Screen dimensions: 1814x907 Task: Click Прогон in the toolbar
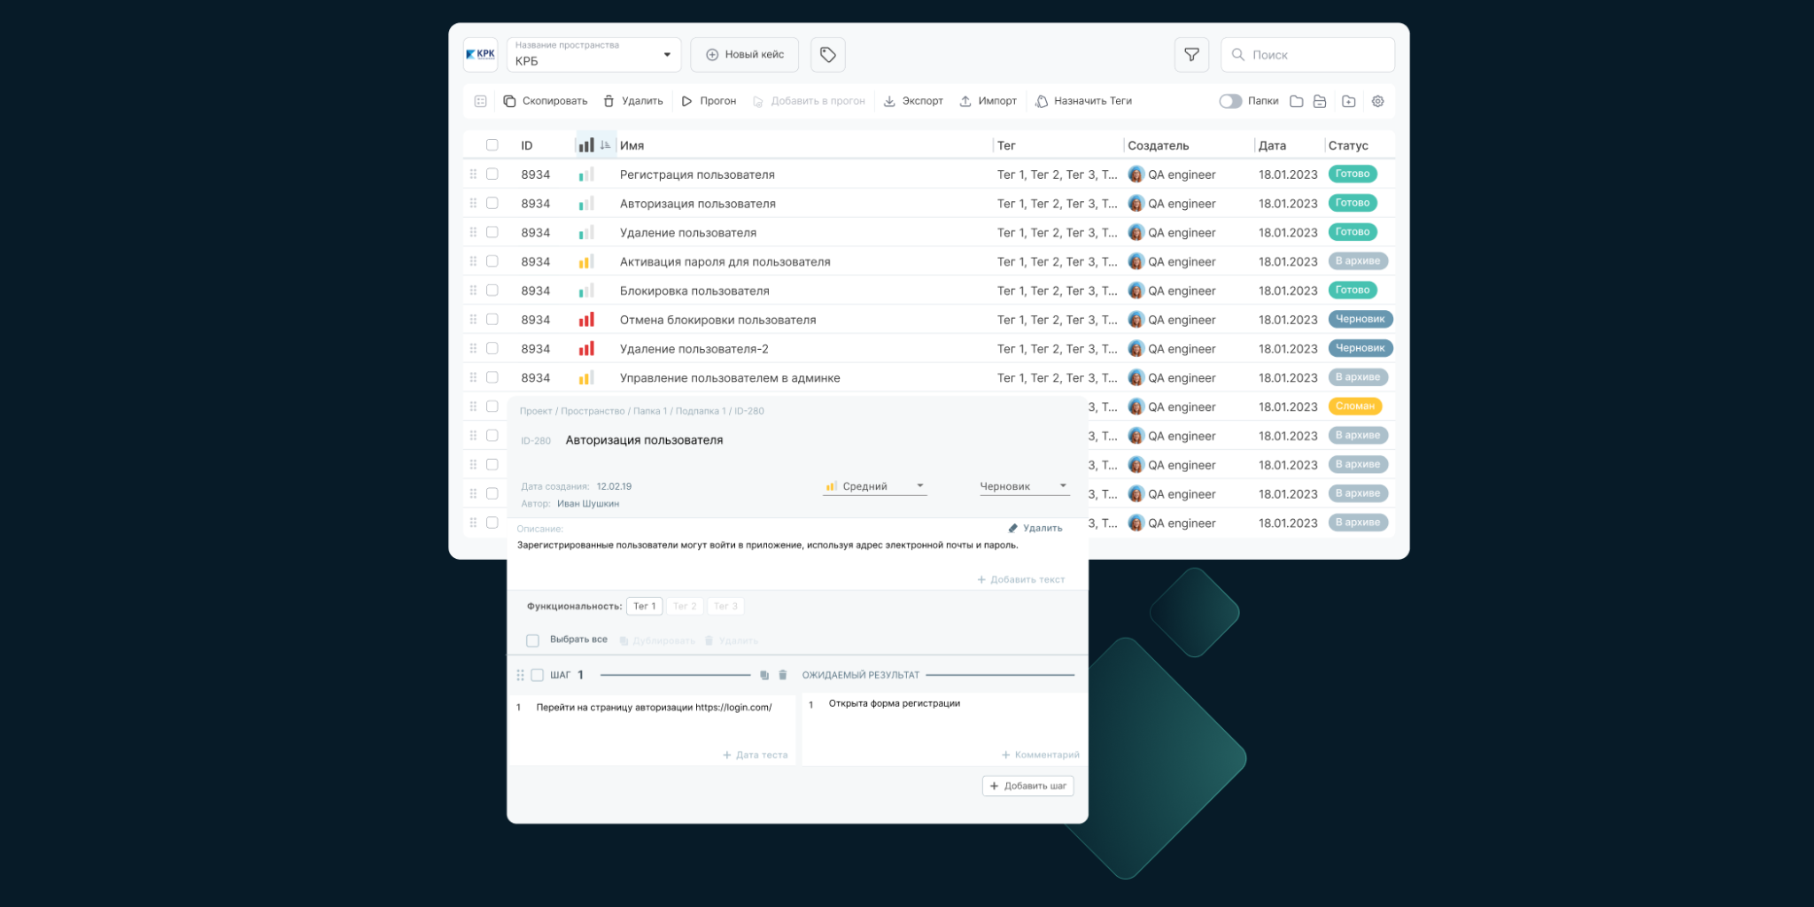(x=709, y=101)
